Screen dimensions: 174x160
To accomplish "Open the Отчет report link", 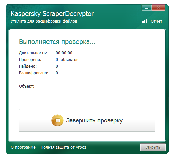I will (x=156, y=21).
